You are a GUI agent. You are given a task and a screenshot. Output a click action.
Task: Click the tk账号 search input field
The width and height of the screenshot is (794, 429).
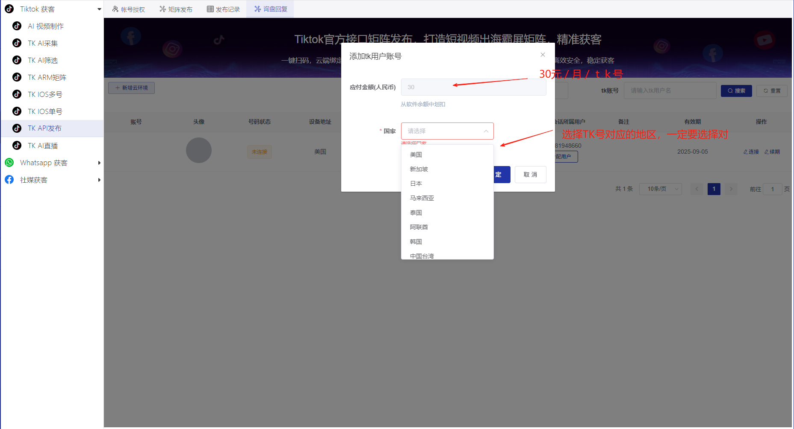coord(670,90)
